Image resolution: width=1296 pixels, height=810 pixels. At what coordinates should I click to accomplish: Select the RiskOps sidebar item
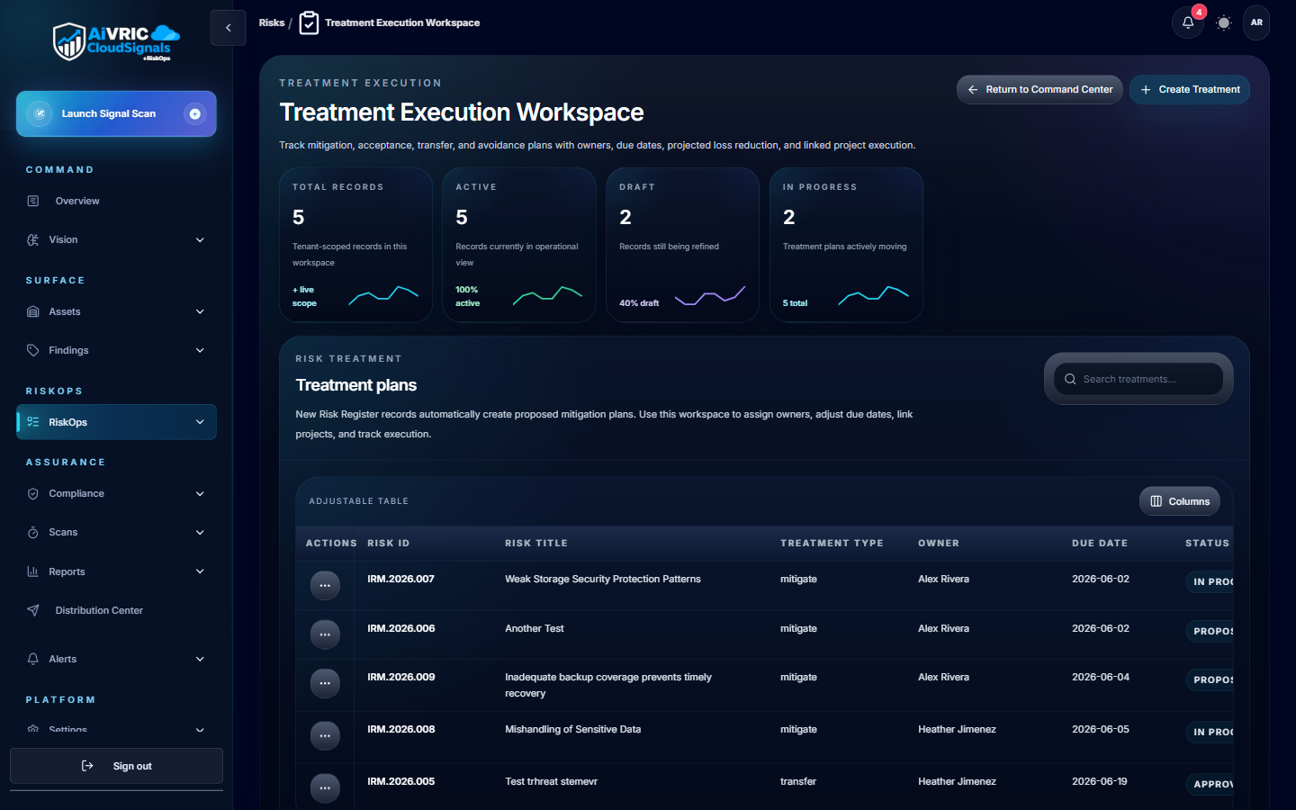click(116, 422)
